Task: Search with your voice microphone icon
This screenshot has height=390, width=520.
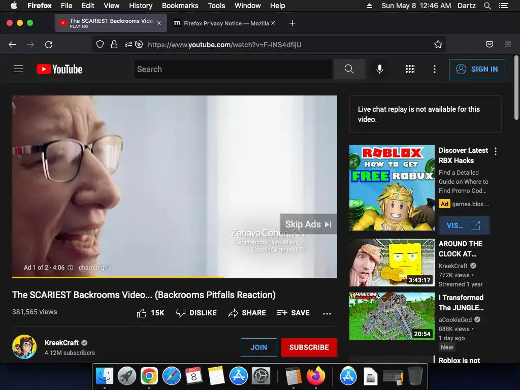Action: [x=380, y=69]
